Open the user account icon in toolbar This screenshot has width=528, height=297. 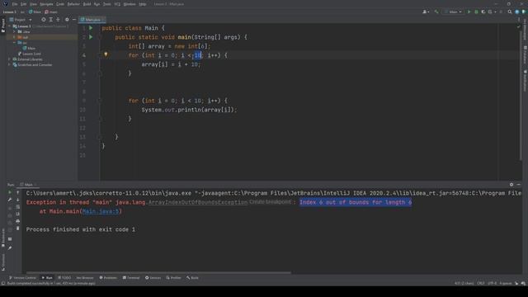coord(426,12)
